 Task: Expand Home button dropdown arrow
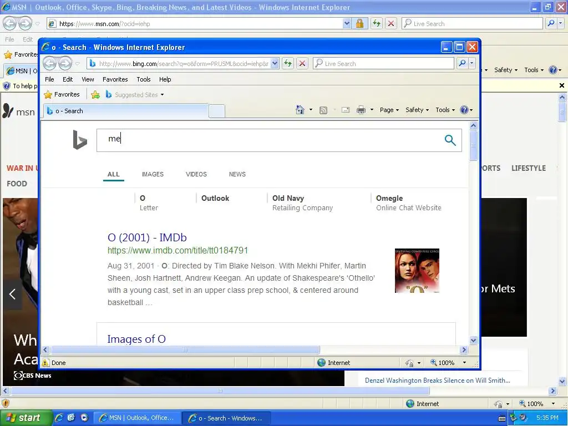point(311,110)
